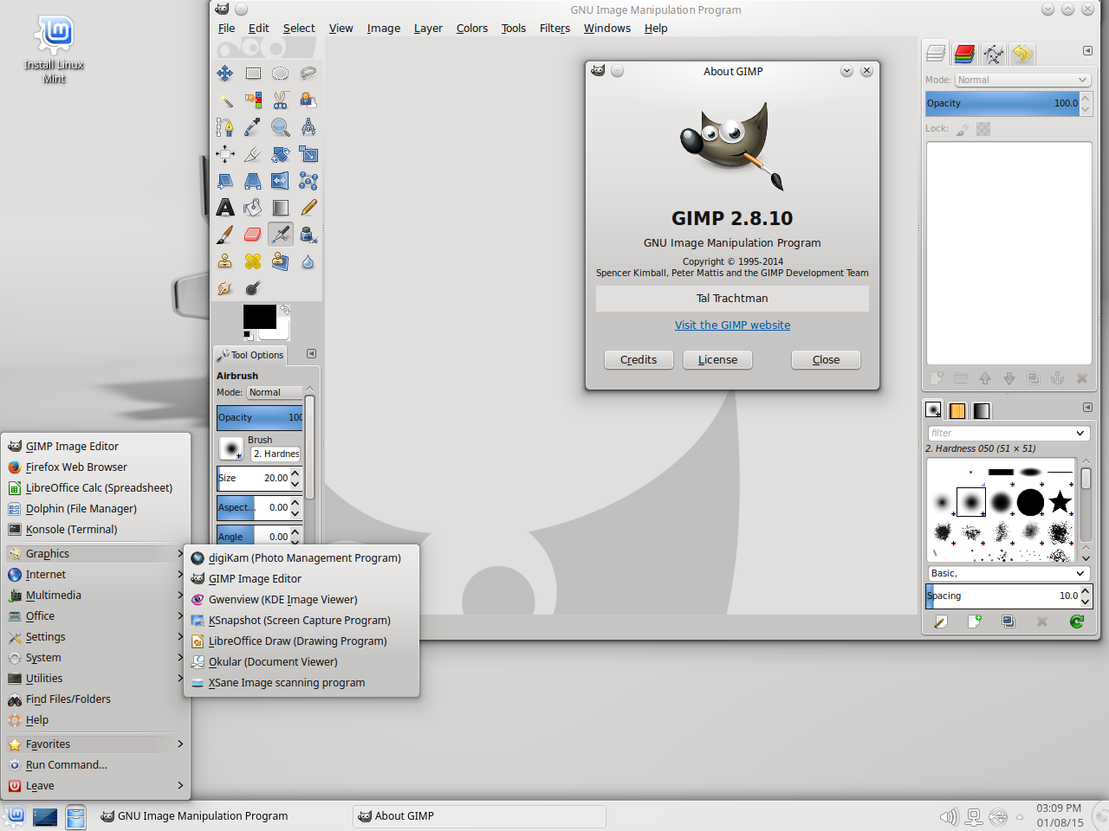Select the Smudge finger tool
This screenshot has width=1109, height=831.
coord(225,288)
